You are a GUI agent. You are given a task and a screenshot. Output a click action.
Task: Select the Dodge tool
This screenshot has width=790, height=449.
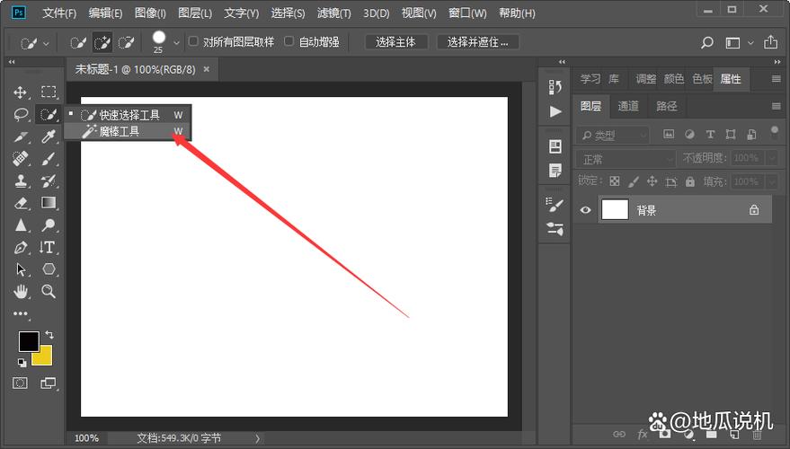pos(49,224)
